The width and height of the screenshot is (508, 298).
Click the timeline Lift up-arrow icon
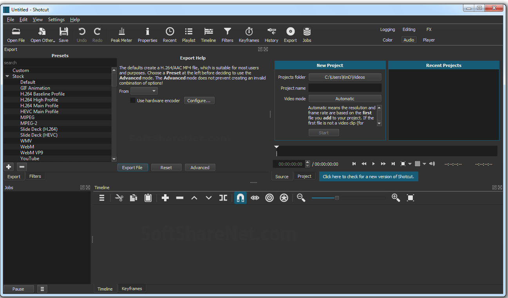pyautogui.click(x=194, y=198)
